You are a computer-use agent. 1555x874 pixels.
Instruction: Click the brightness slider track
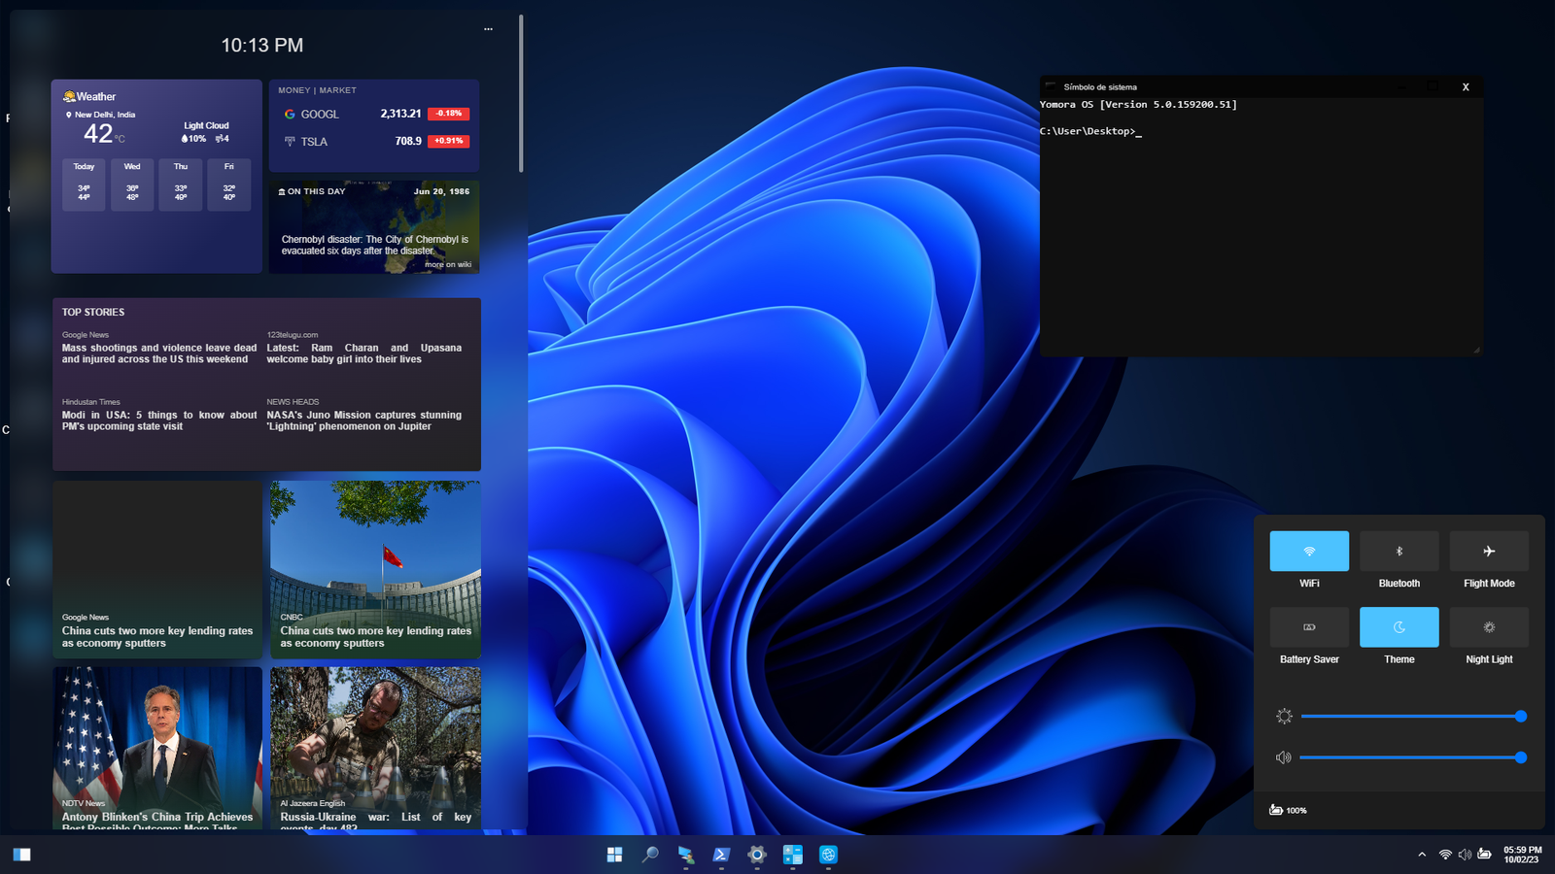click(x=1409, y=717)
